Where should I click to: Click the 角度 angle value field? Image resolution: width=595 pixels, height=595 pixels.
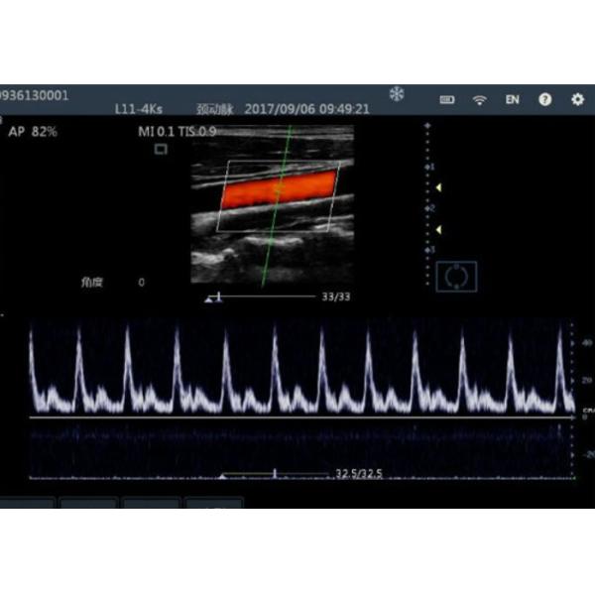tap(141, 283)
